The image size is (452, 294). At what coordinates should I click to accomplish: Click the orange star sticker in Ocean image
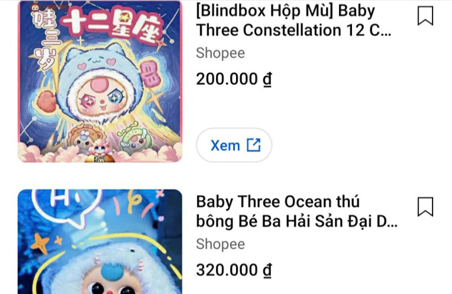coord(40,243)
